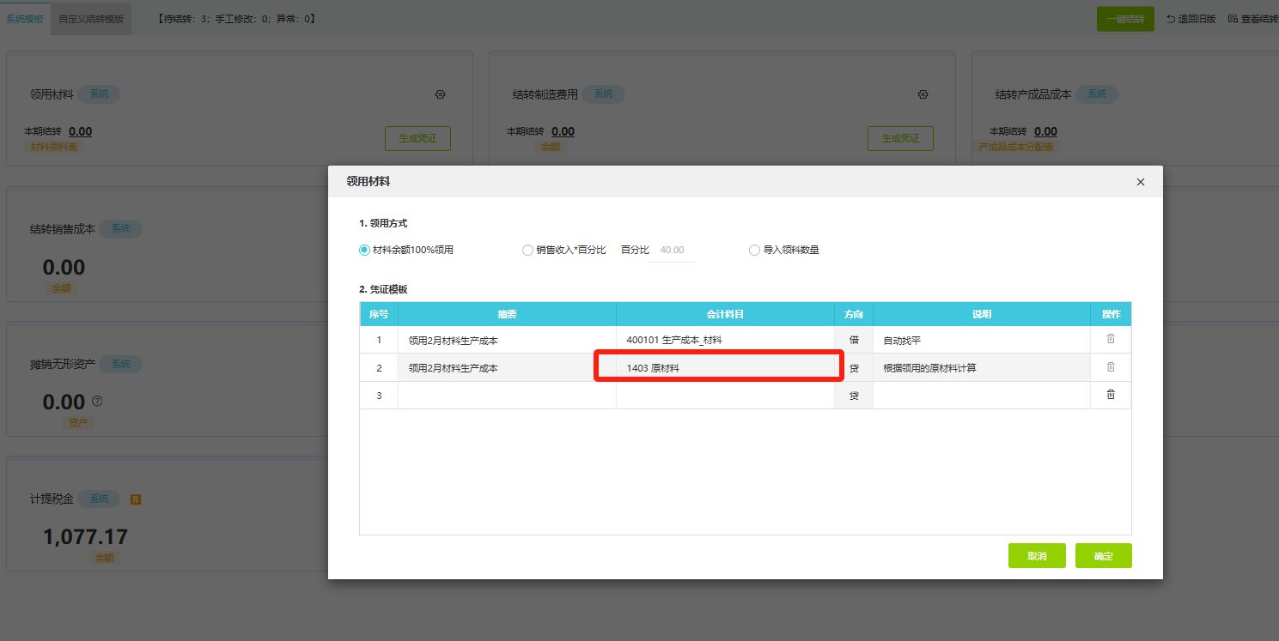The height and width of the screenshot is (641, 1279).
Task: Click empty 会计科目 cell in row 3
Action: point(724,396)
